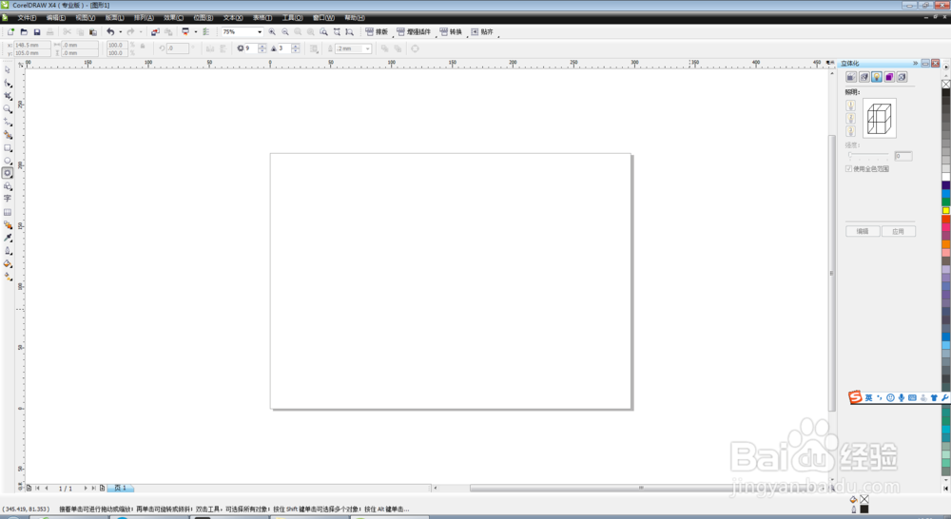Select the Interactive Fill tool

coord(8,277)
